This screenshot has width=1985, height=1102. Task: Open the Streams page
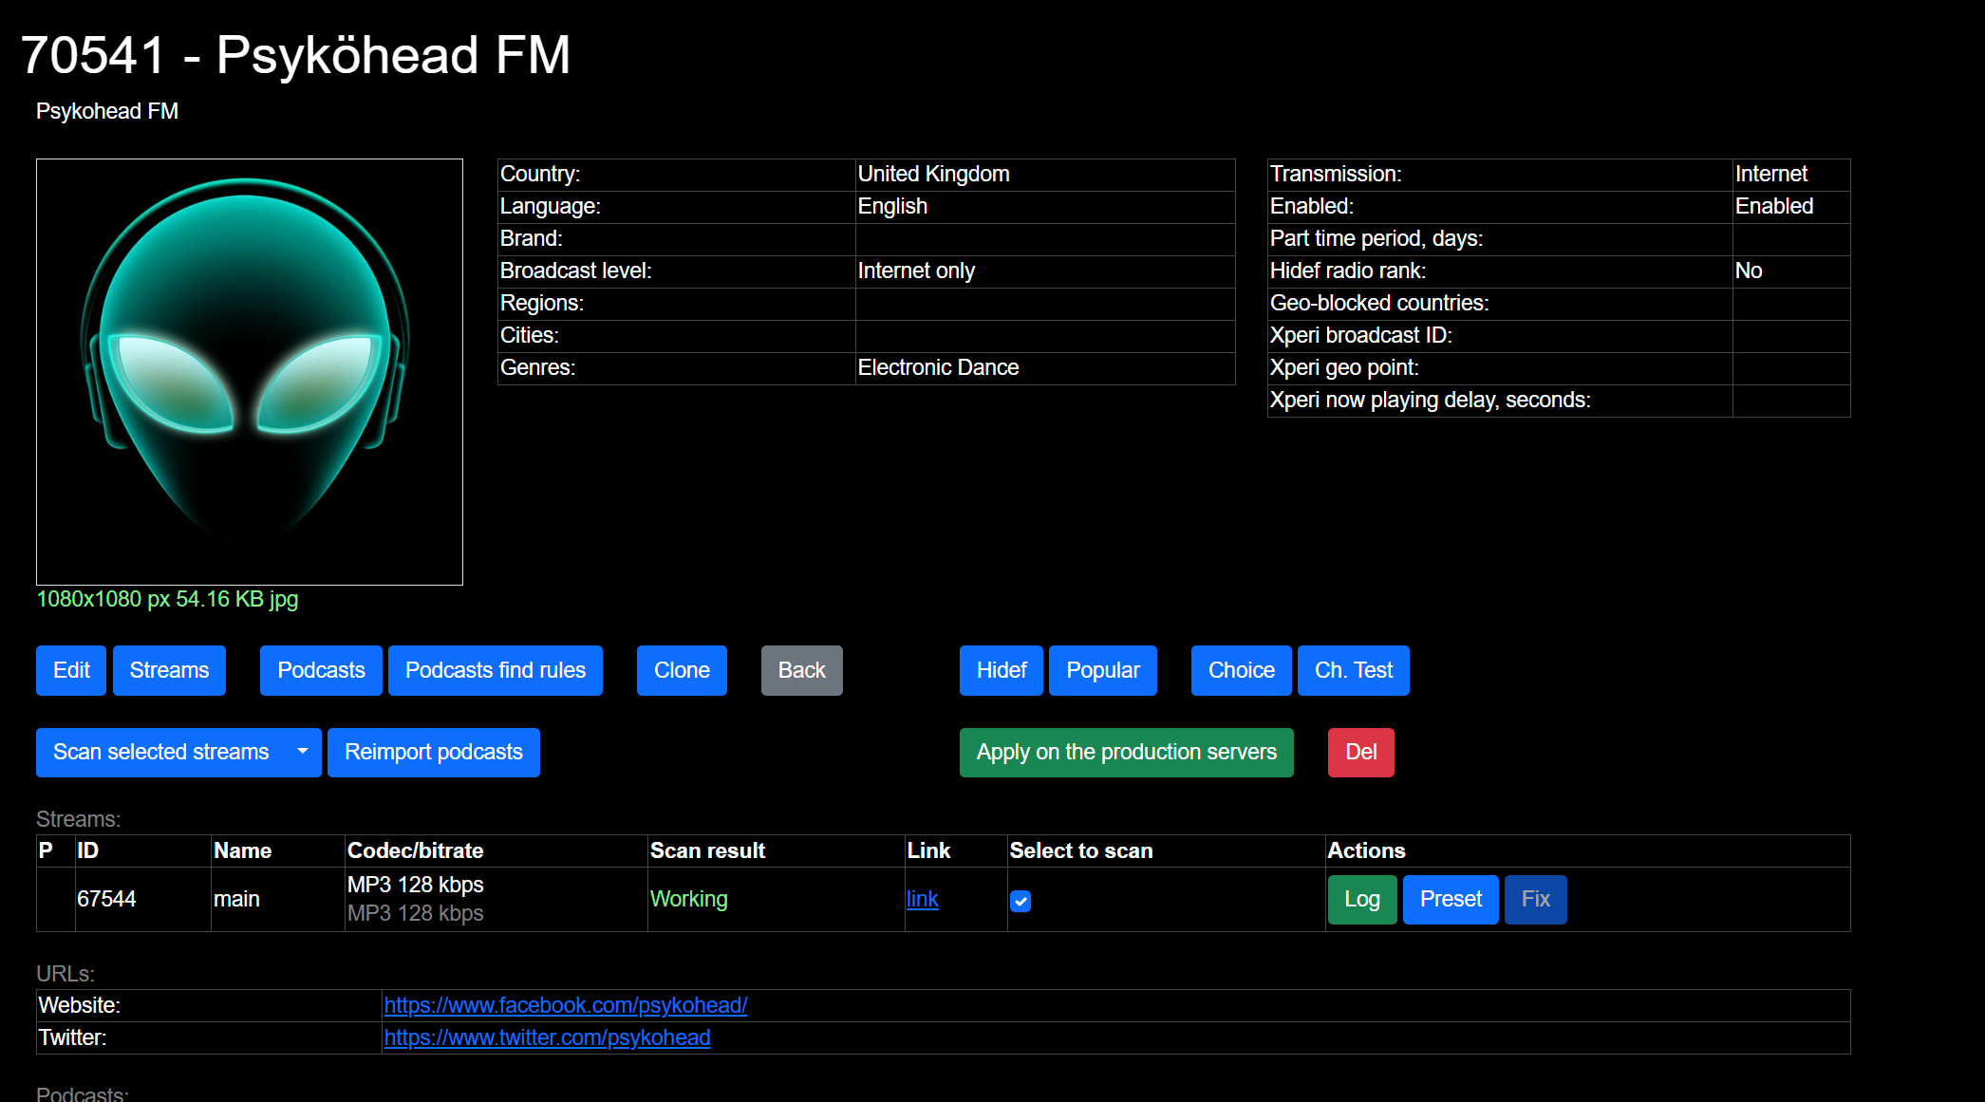tap(169, 670)
